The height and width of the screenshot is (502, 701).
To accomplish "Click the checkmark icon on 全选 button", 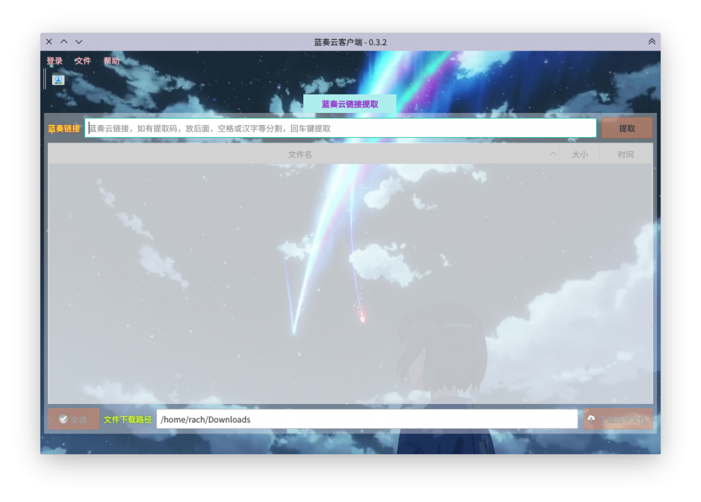I will coord(63,419).
